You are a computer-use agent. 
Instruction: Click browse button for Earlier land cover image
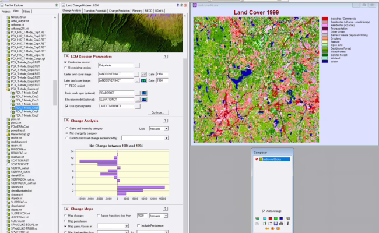click(137, 74)
